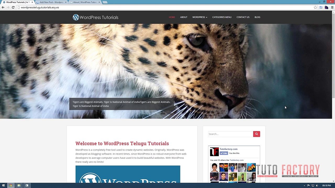Switch to the Add New Post tab
Image resolution: width=335 pixels, height=188 pixels.
pyautogui.click(x=51, y=2)
